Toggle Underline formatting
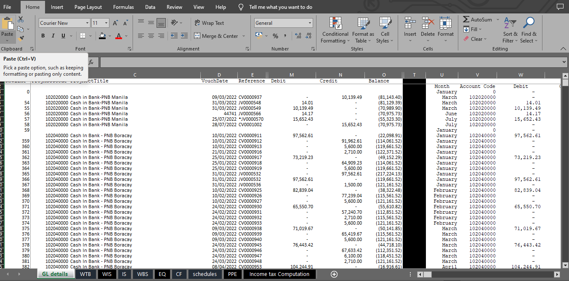The width and height of the screenshot is (569, 281). pyautogui.click(x=63, y=36)
